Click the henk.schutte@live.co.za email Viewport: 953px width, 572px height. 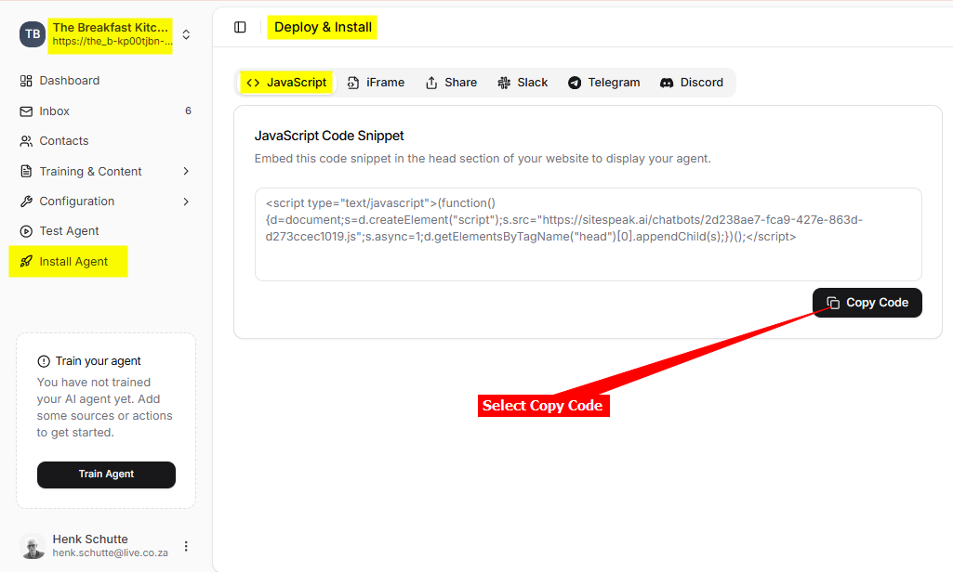(110, 552)
